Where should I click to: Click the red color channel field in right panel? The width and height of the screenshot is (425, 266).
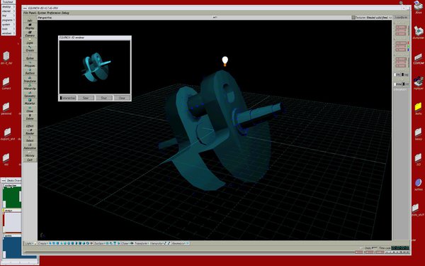pos(401,43)
